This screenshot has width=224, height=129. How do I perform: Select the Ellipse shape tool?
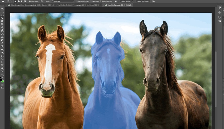(2, 65)
